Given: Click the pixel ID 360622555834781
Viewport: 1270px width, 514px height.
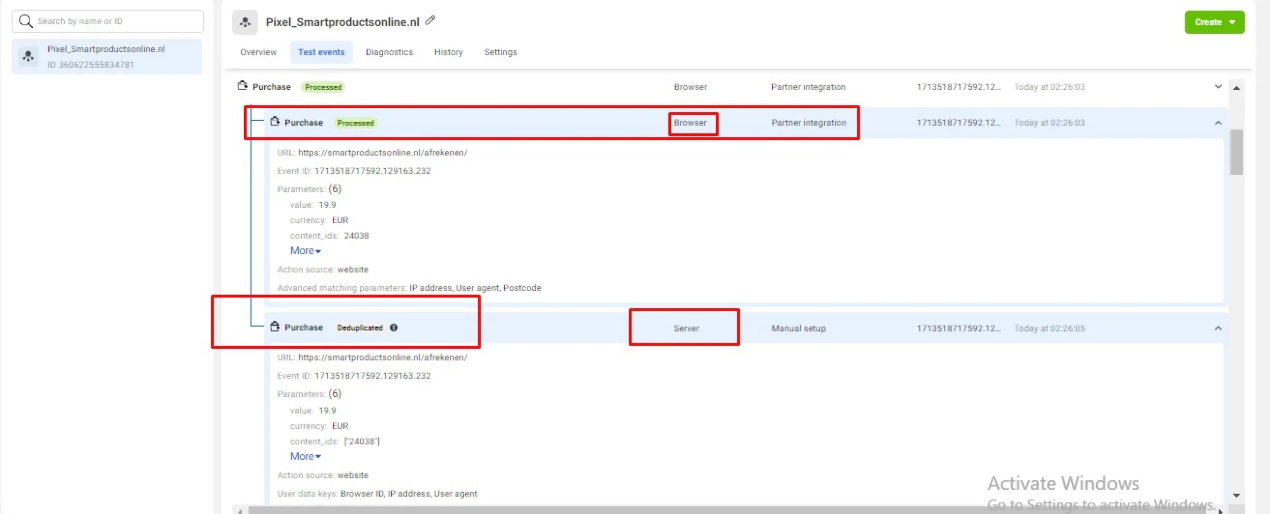Looking at the screenshot, I should tap(91, 65).
